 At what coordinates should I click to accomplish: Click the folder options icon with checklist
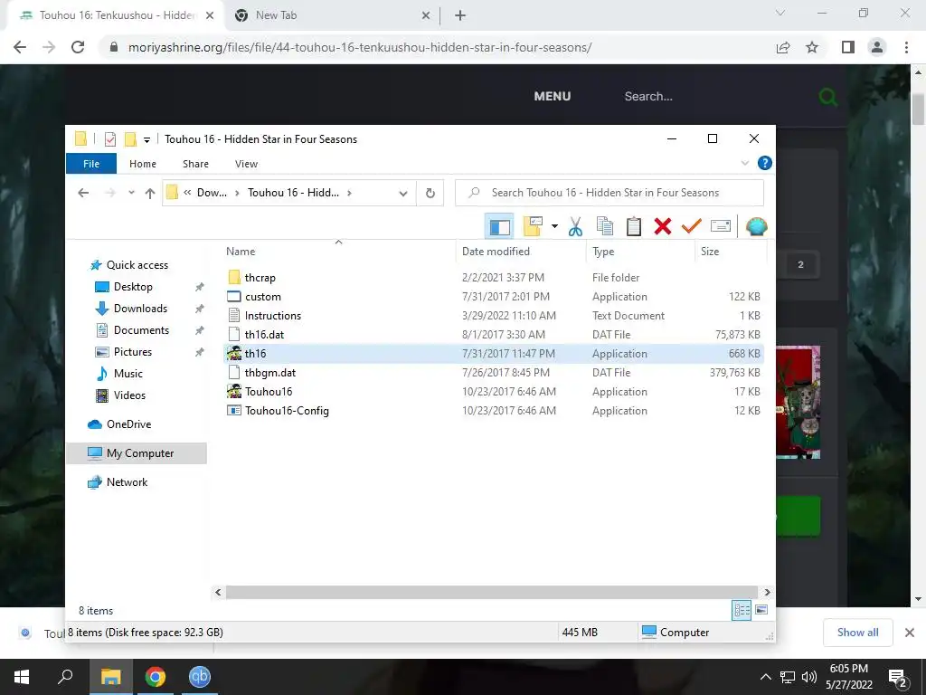(x=533, y=226)
